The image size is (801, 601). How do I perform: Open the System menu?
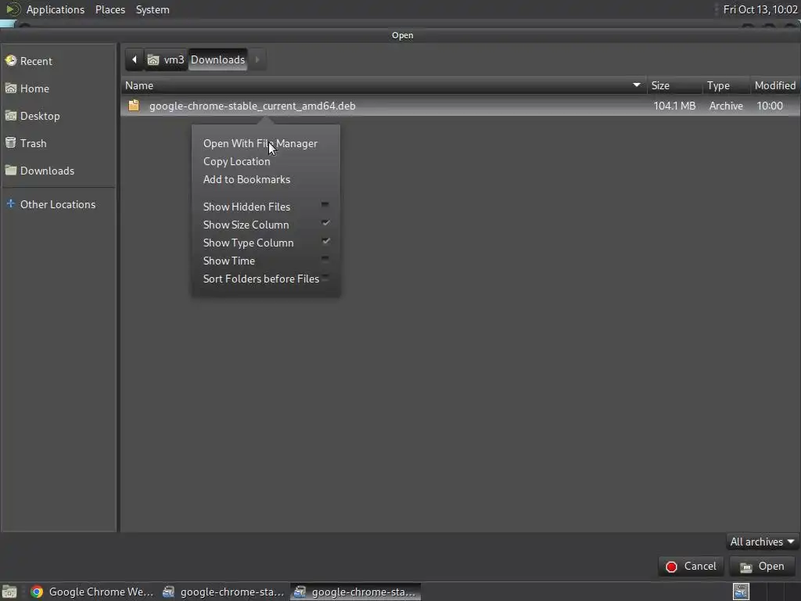point(153,9)
